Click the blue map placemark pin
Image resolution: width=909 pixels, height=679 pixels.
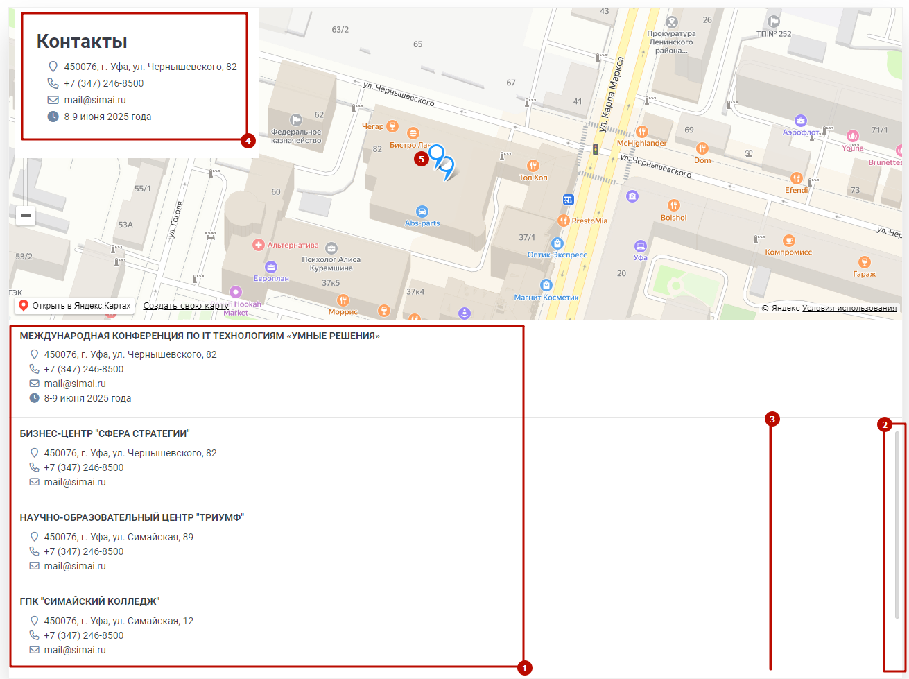coord(437,155)
